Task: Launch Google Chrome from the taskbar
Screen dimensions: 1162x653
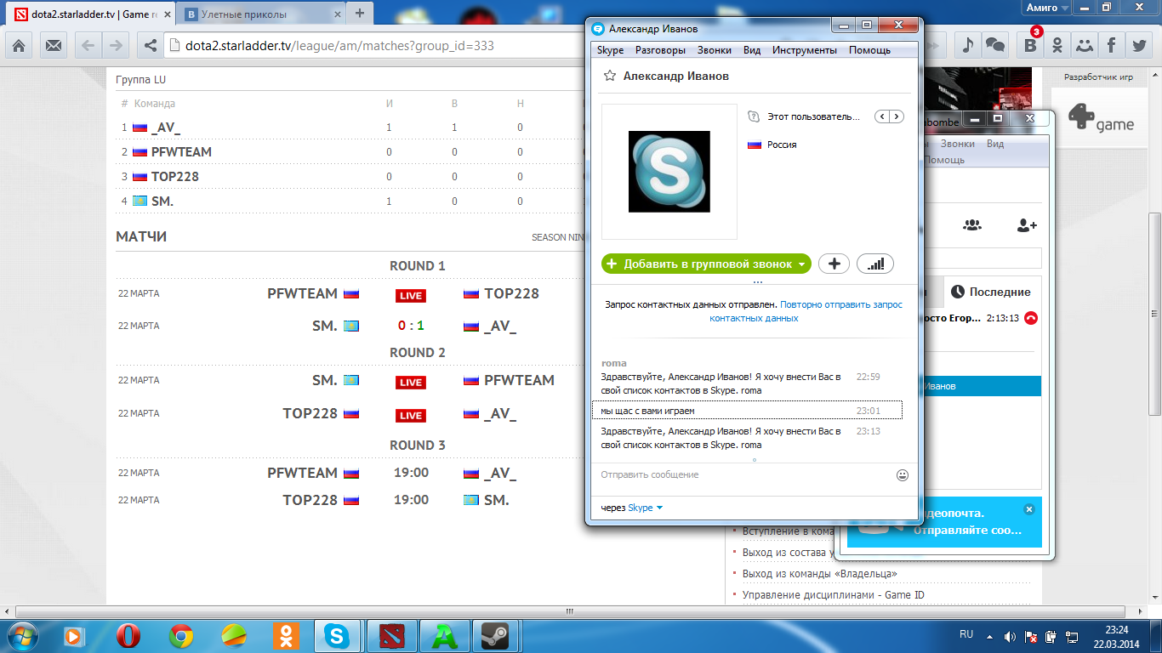Action: [180, 635]
